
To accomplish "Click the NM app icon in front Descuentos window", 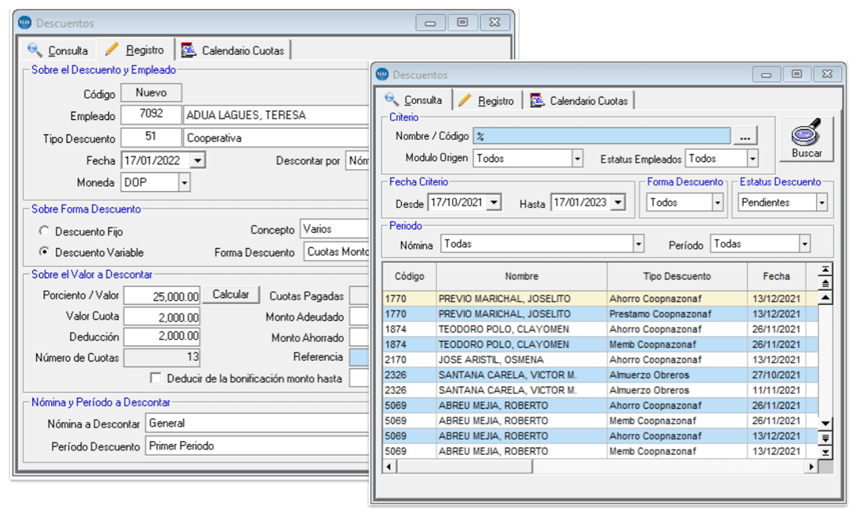I will pyautogui.click(x=382, y=74).
